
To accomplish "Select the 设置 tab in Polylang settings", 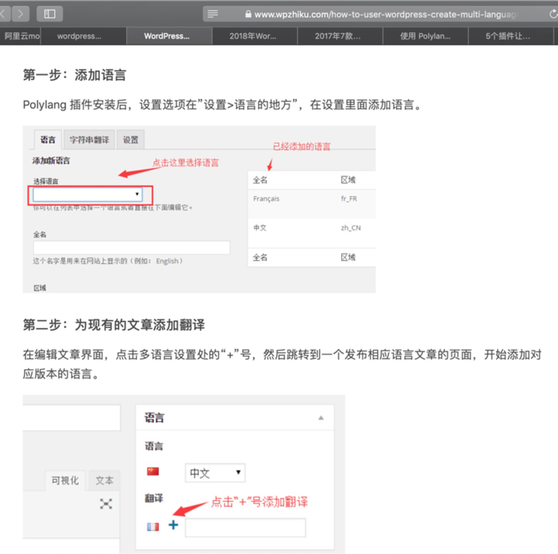I will (x=130, y=140).
